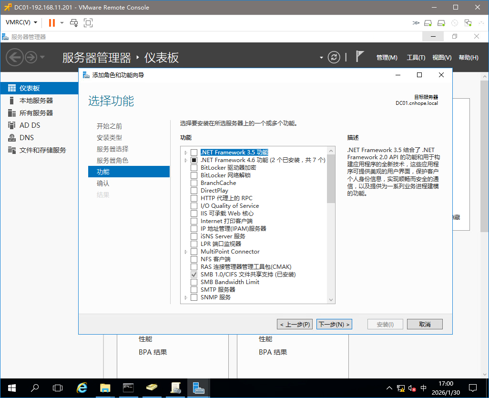Viewport: 489px width, 398px height.
Task: Check the BranchCache checkbox
Action: point(194,183)
